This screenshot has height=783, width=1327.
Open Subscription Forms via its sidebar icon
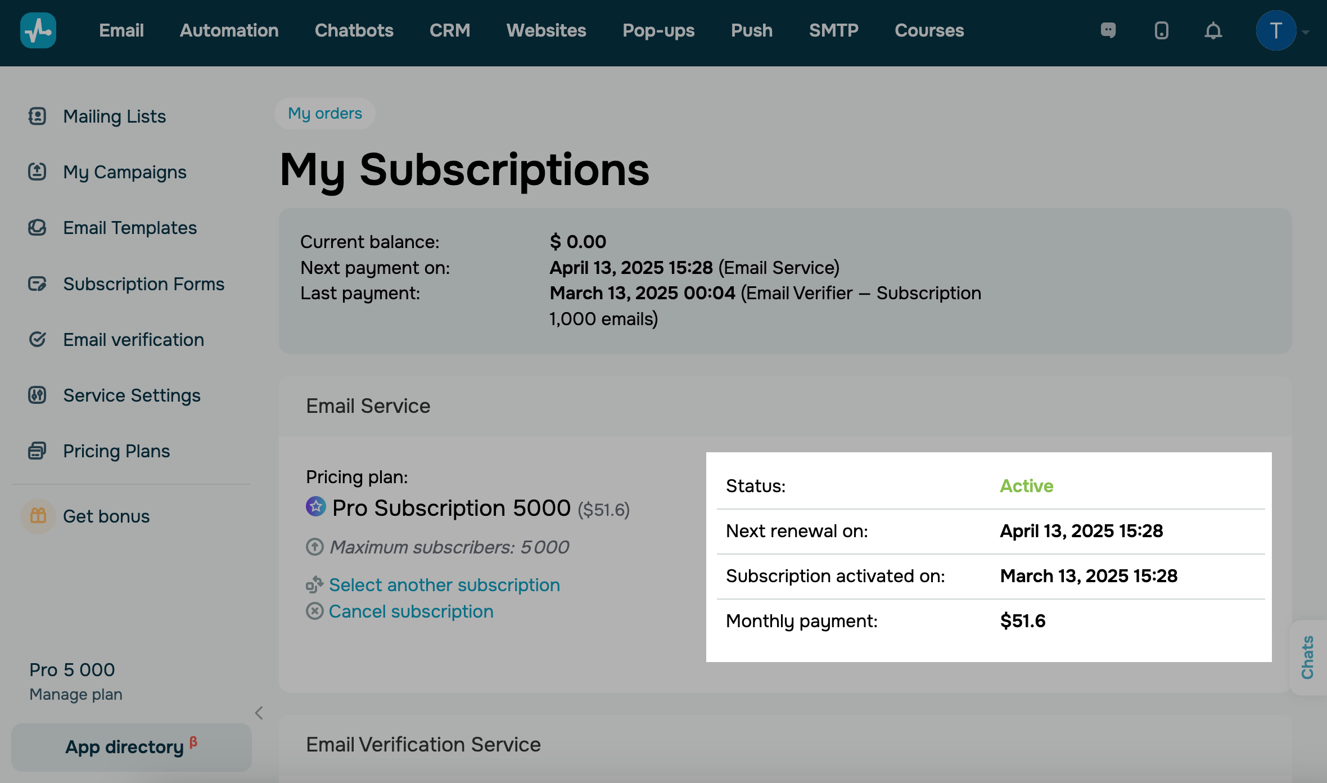[x=37, y=283]
